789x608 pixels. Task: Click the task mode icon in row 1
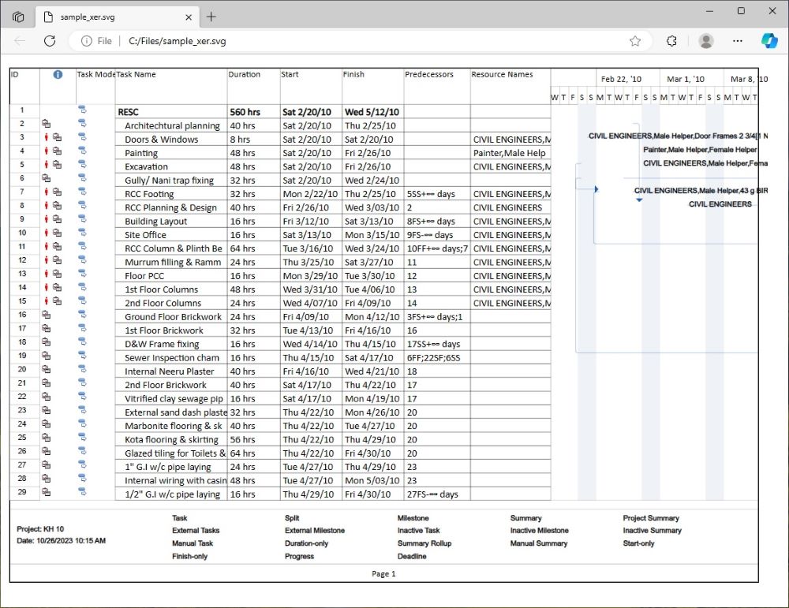tap(82, 111)
